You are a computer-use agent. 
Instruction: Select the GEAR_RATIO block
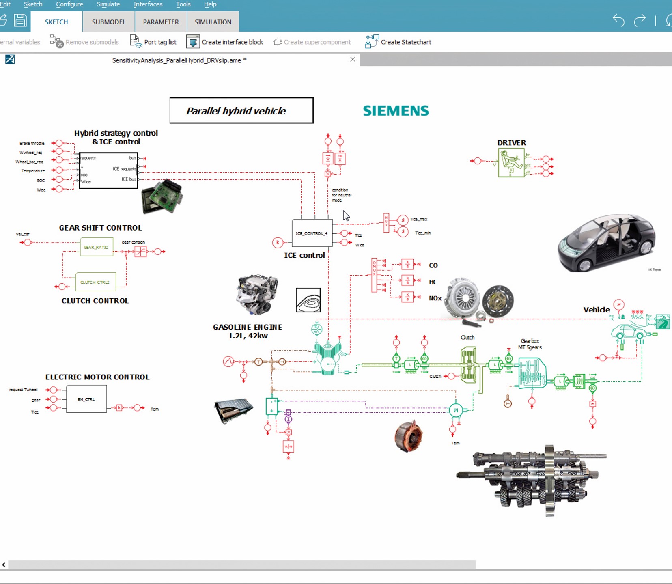point(96,247)
